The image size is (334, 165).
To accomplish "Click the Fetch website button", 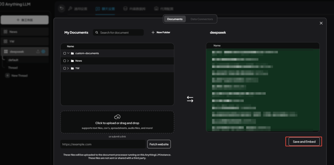I will [x=159, y=144].
